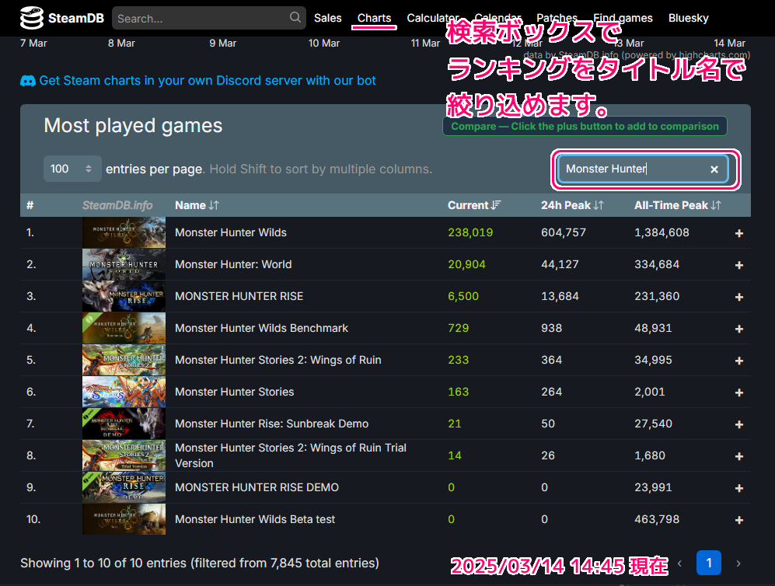Go to the previous page arrow
This screenshot has height=586, width=775.
[679, 563]
